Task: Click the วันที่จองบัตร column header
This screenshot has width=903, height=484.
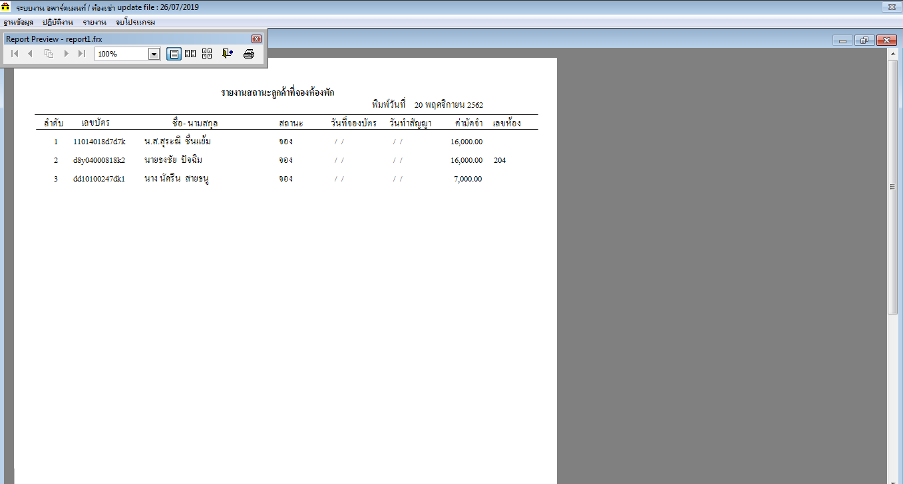Action: (354, 123)
